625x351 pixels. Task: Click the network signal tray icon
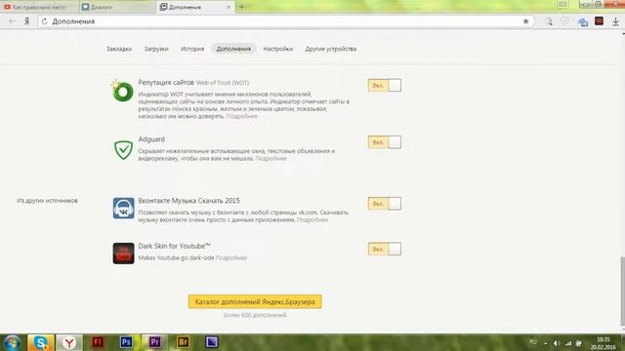pos(567,343)
